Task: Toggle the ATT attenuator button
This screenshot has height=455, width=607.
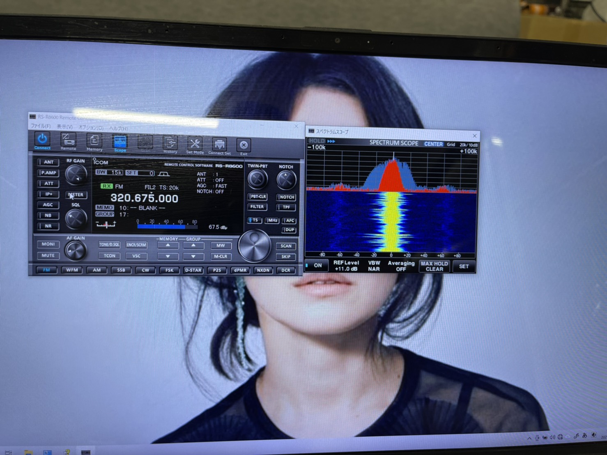Action: (48, 184)
